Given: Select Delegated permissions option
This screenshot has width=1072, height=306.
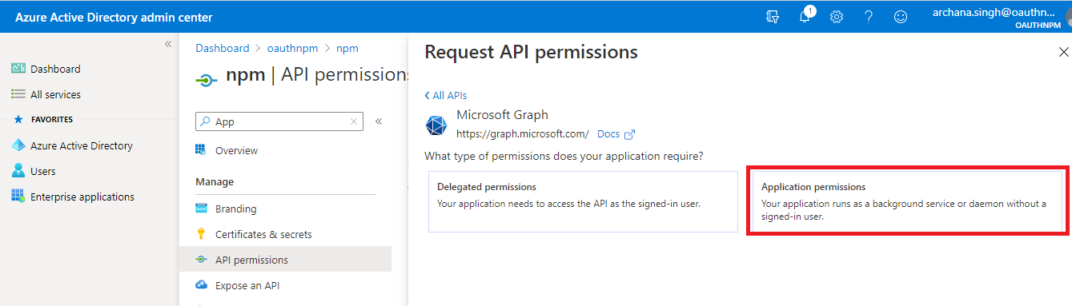Looking at the screenshot, I should [583, 201].
